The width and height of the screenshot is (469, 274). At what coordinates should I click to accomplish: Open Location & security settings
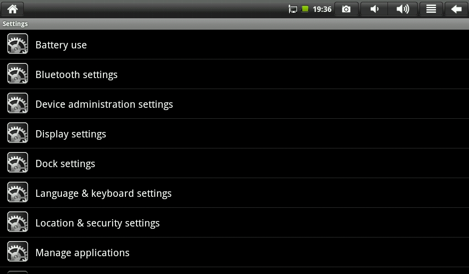[x=98, y=223]
